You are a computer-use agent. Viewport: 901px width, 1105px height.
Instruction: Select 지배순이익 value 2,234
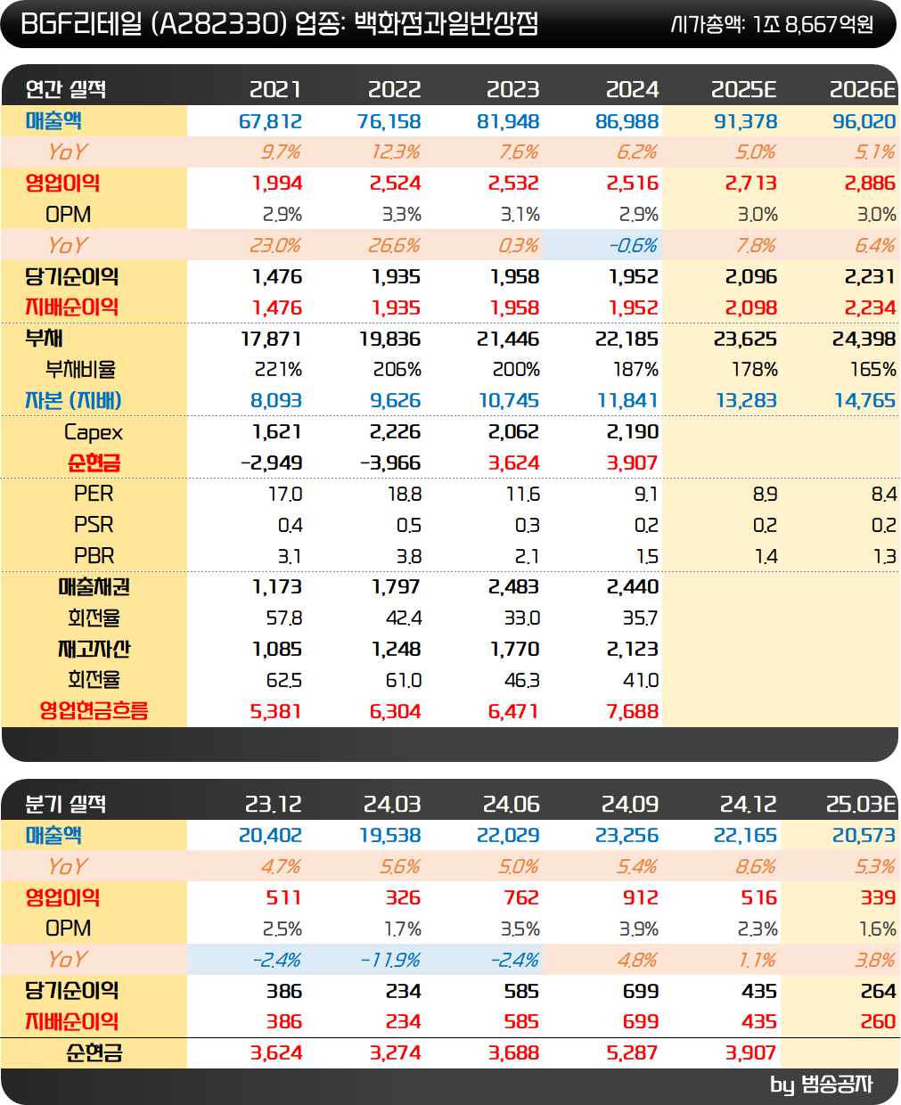871,307
